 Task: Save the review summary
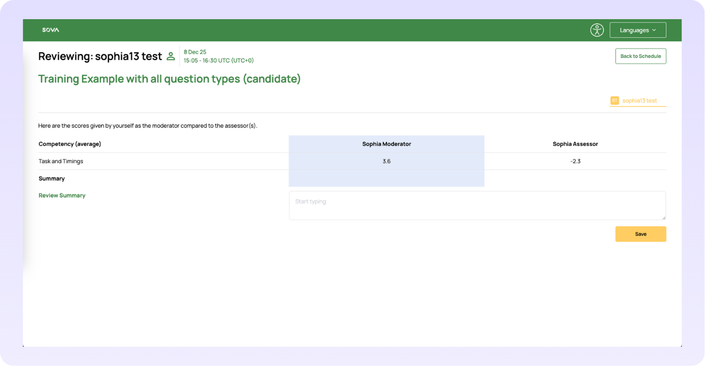point(640,234)
